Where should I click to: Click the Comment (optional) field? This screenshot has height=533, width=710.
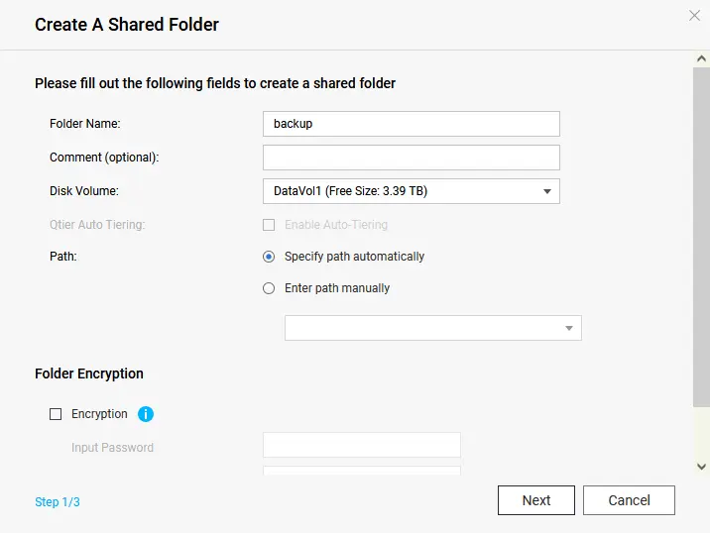pyautogui.click(x=412, y=158)
